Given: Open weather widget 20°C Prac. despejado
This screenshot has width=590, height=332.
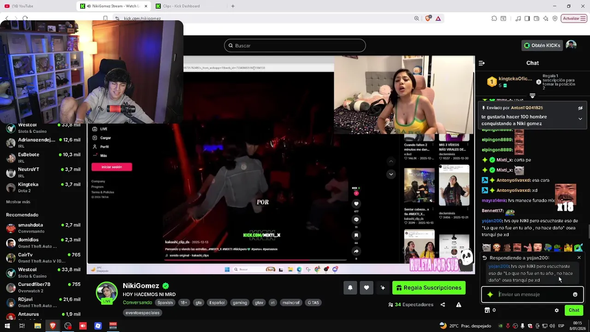Looking at the screenshot, I should (465, 326).
